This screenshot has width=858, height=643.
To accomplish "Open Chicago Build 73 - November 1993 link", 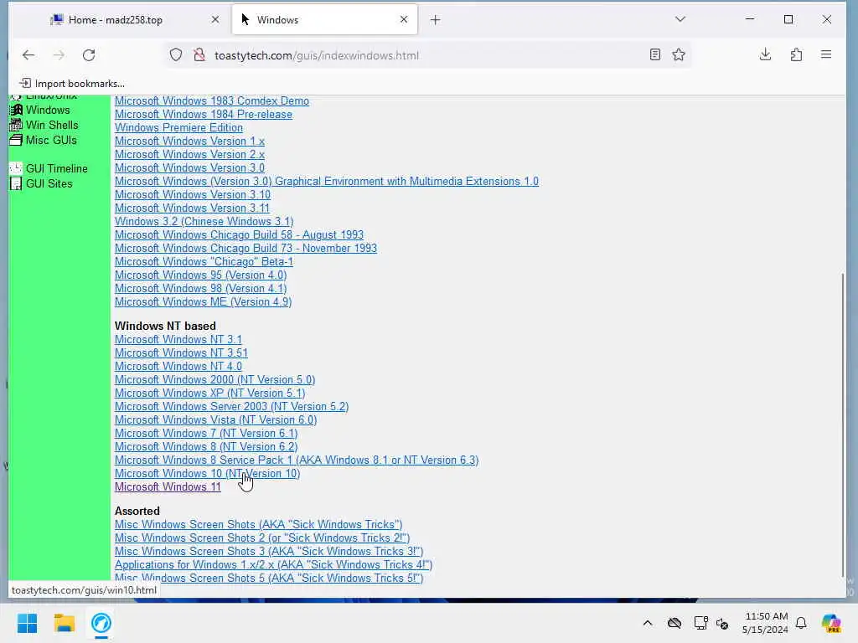I will [x=246, y=248].
